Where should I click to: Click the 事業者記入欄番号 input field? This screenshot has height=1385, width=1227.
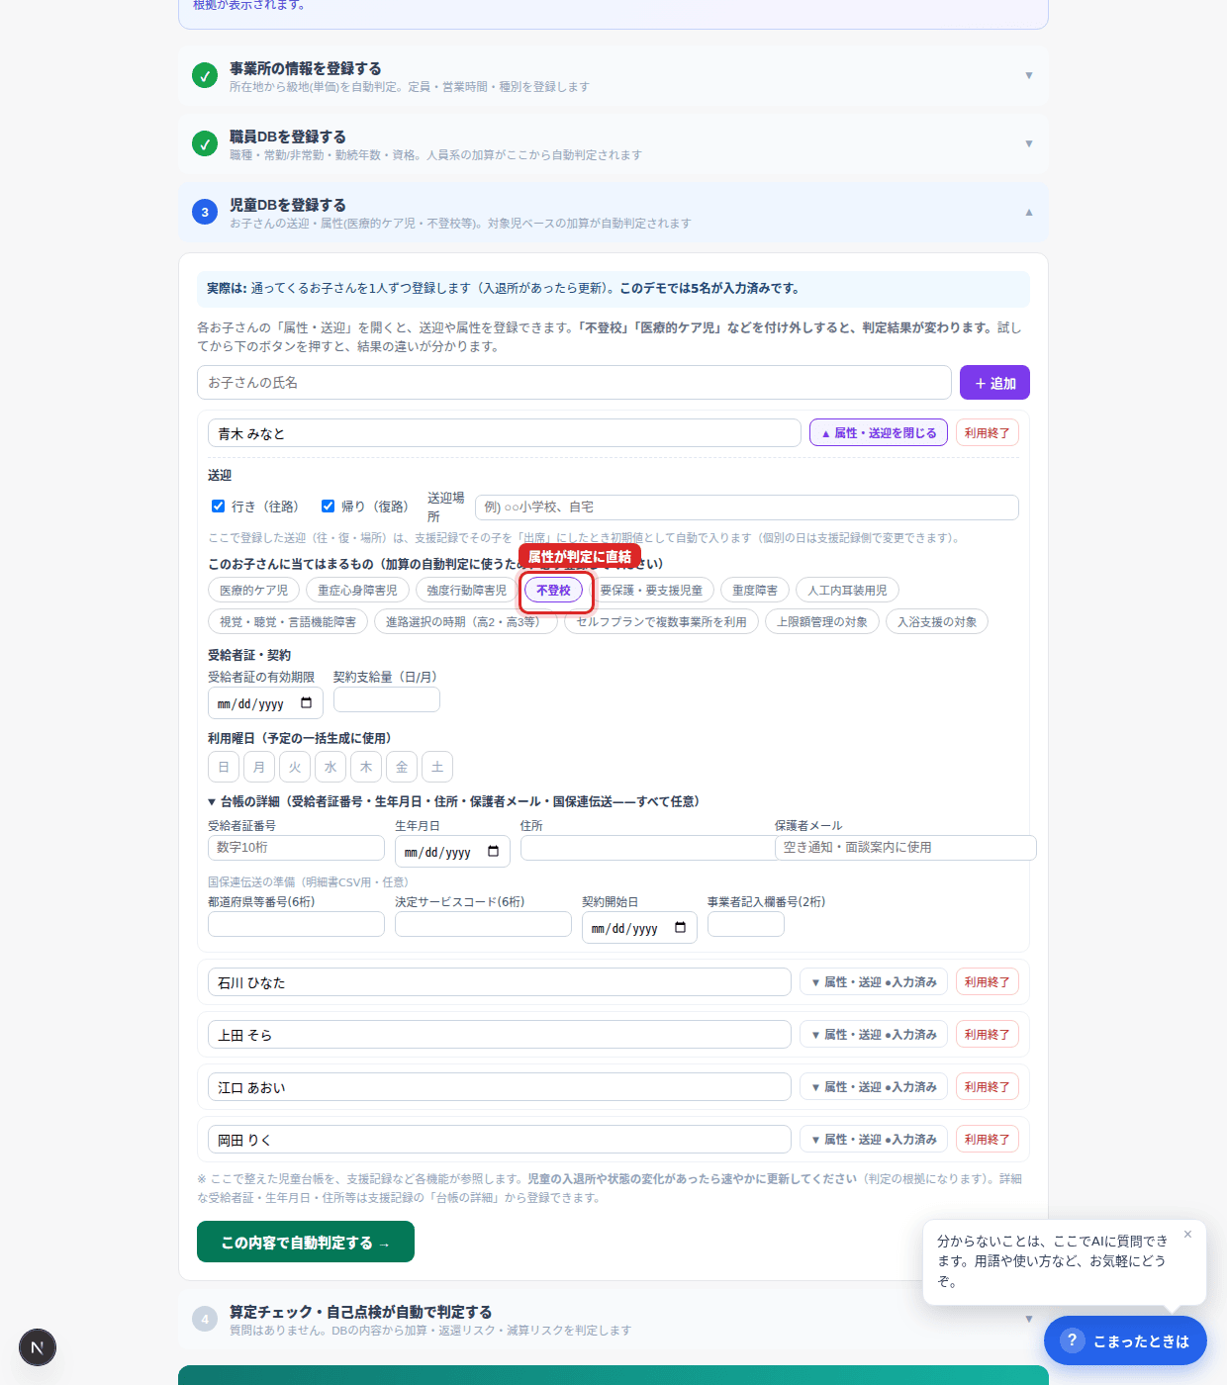[746, 924]
